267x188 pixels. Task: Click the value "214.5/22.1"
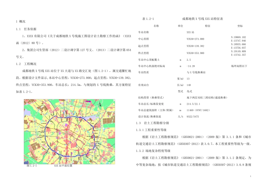(193, 104)
